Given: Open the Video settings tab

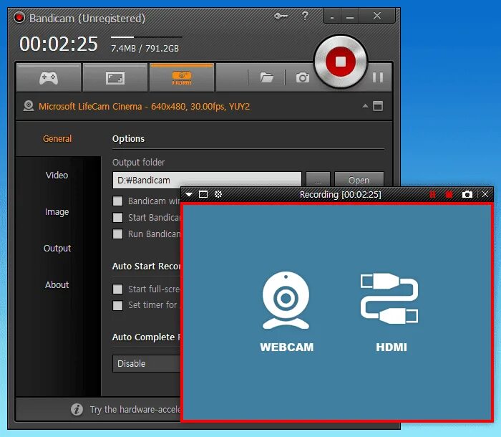Looking at the screenshot, I should click(57, 175).
